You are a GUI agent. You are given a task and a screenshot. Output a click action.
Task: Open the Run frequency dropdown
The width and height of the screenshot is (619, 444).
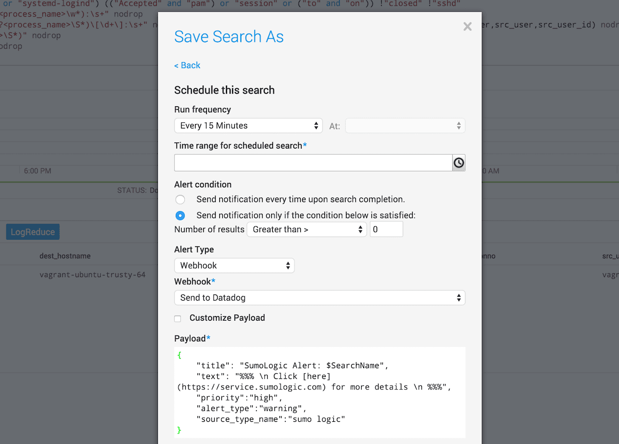pos(249,126)
